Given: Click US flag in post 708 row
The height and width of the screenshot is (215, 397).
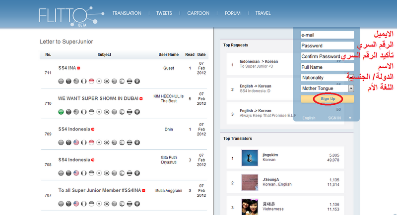Looking at the screenshot, I should (76, 173).
